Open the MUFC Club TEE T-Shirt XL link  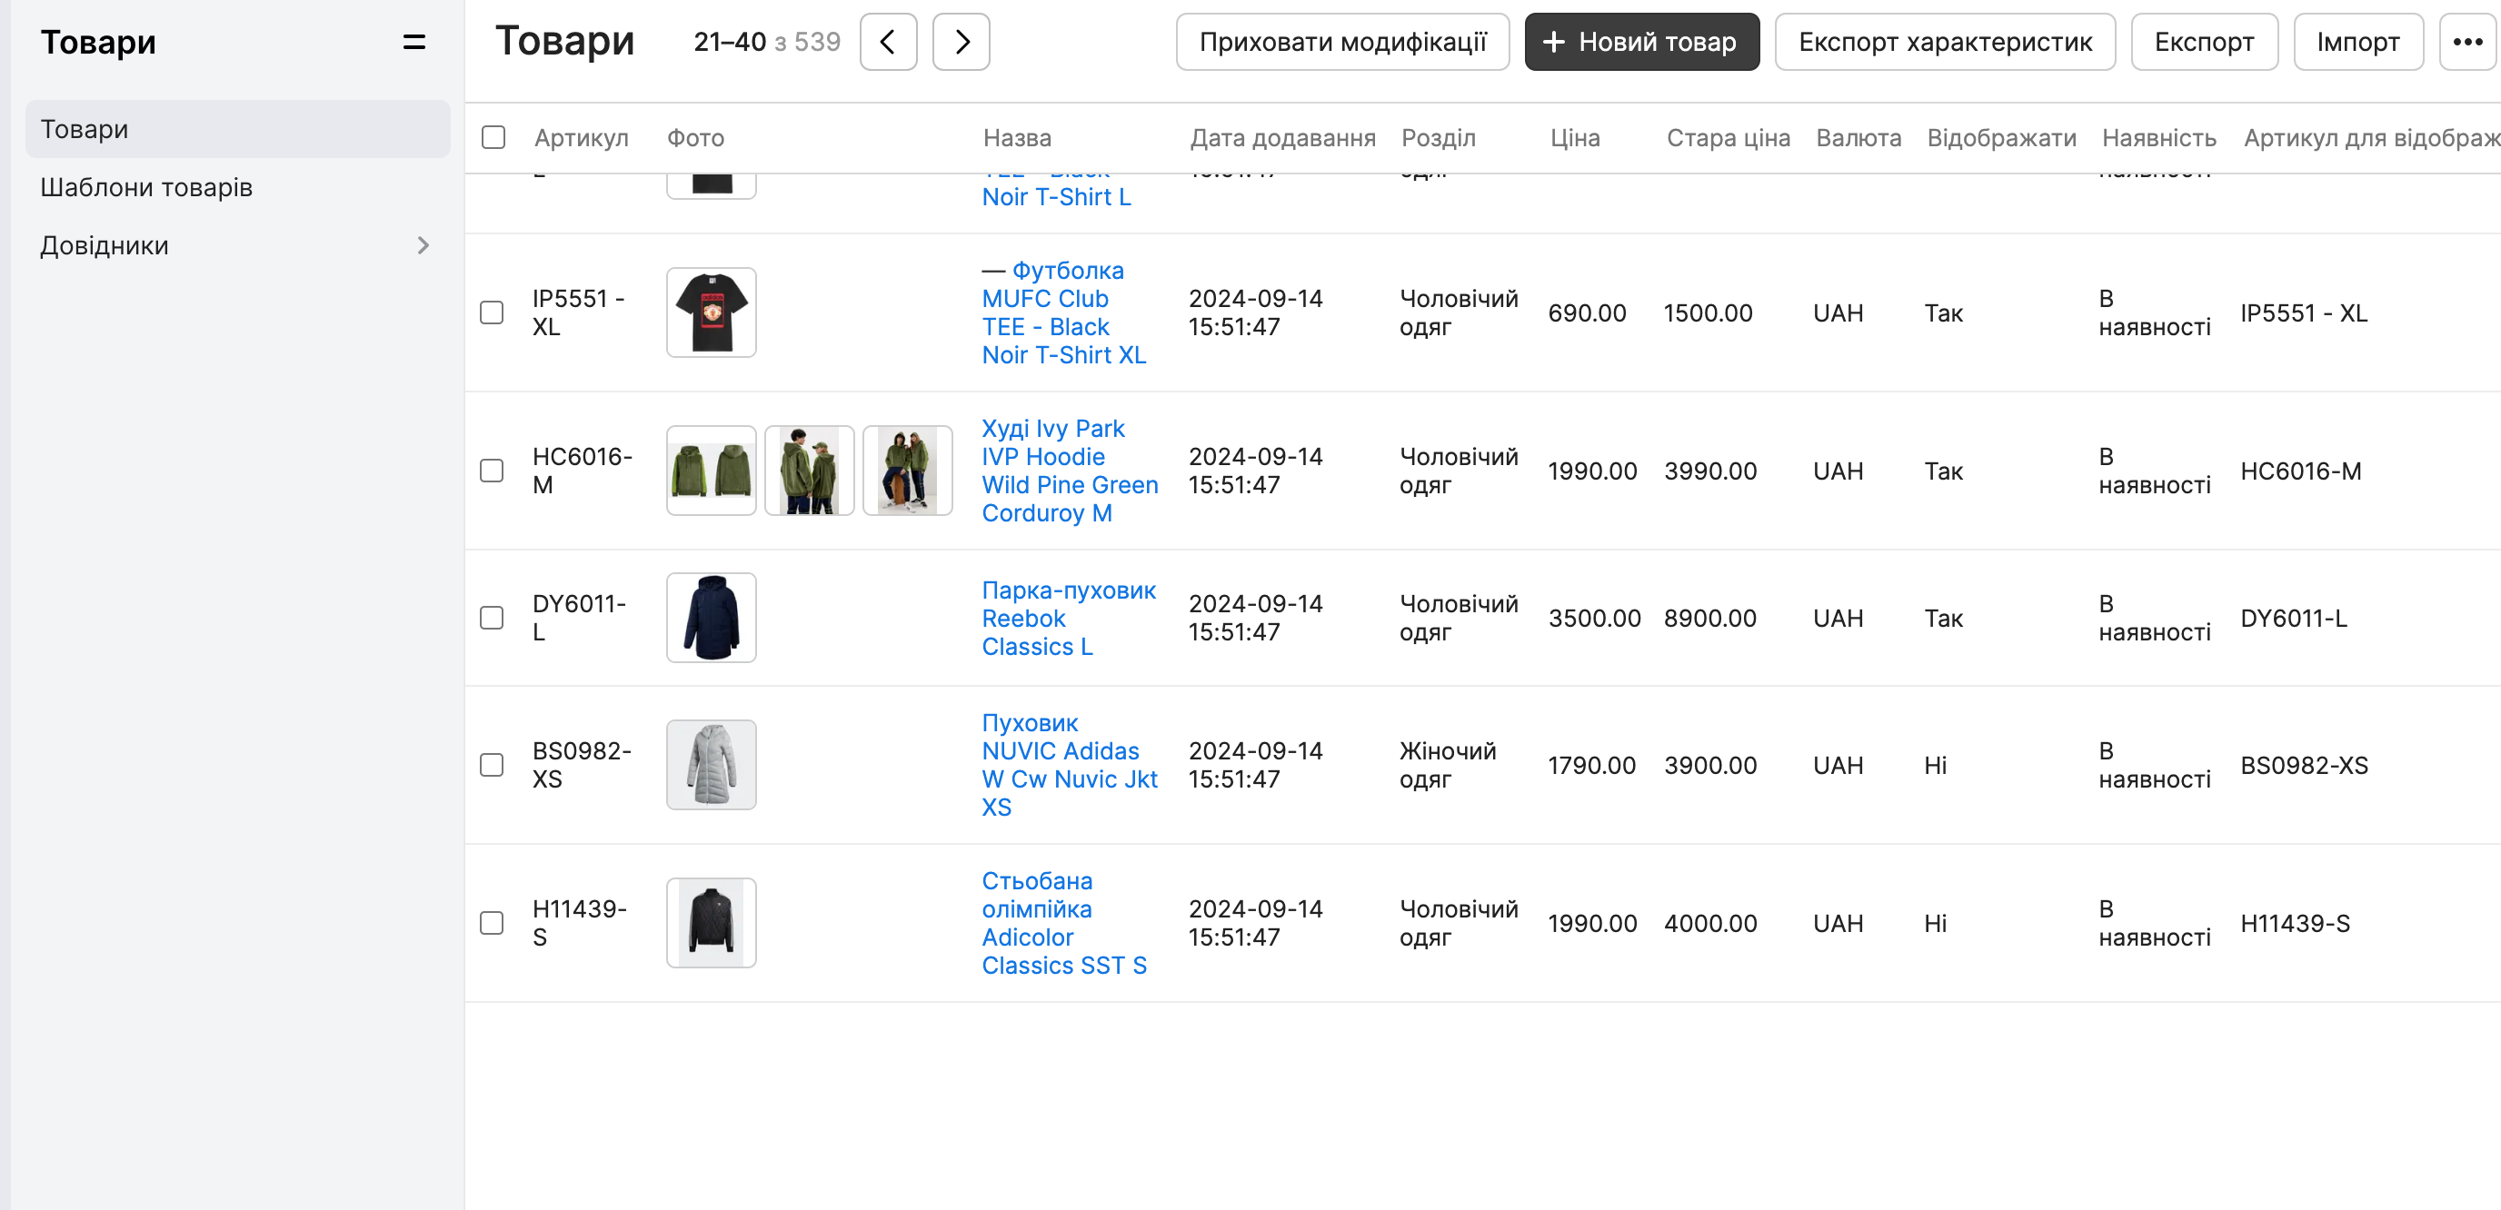tap(1063, 312)
